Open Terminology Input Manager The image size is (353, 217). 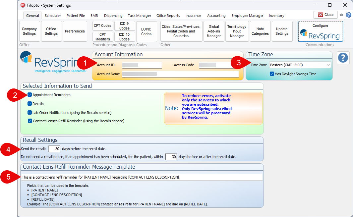pos(237,31)
